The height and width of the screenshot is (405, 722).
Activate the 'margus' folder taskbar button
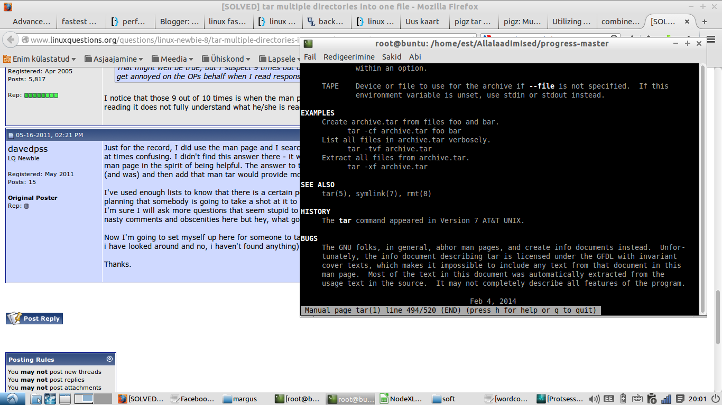pyautogui.click(x=246, y=399)
